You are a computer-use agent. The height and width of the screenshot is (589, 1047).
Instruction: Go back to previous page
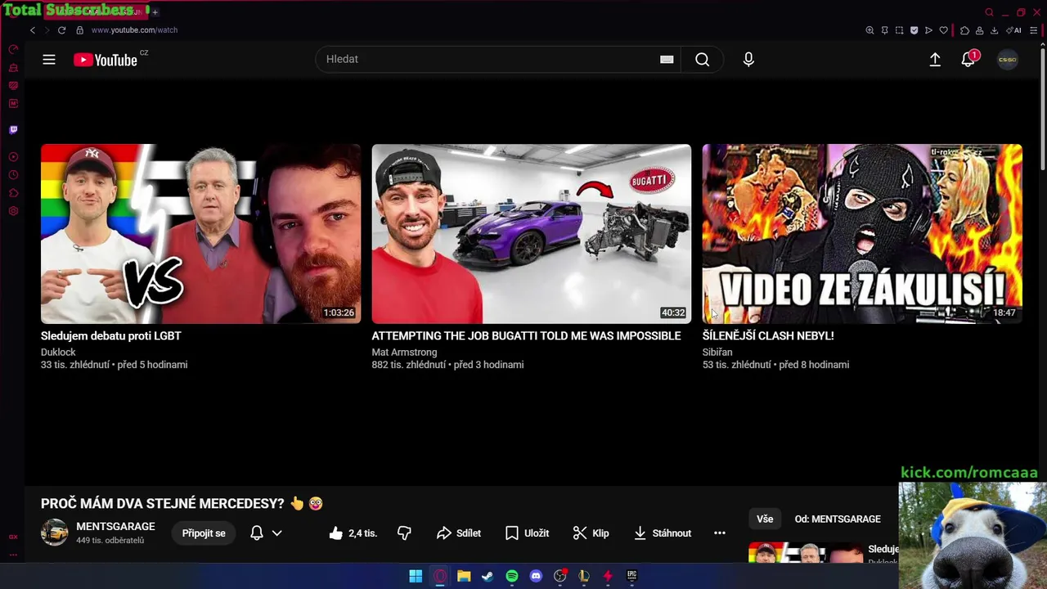tap(33, 30)
